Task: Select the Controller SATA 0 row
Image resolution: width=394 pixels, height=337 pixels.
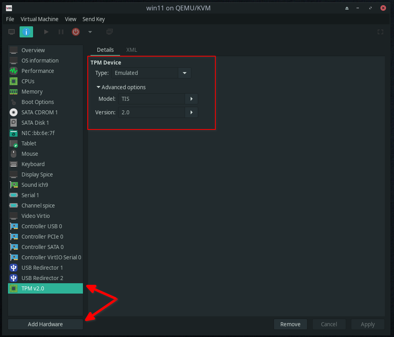Action: (x=45, y=247)
